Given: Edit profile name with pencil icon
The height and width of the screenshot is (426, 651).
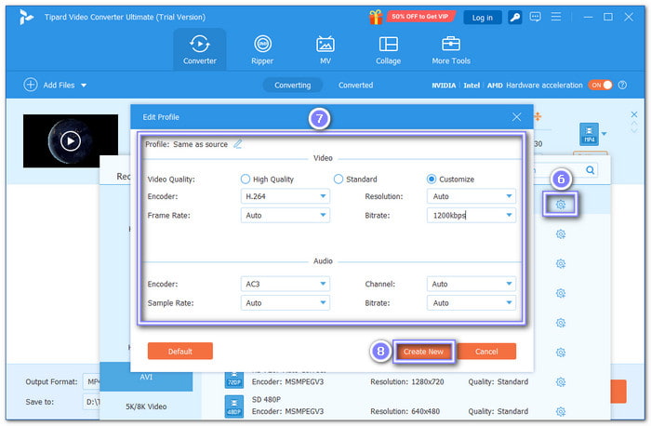Looking at the screenshot, I should click(x=238, y=144).
